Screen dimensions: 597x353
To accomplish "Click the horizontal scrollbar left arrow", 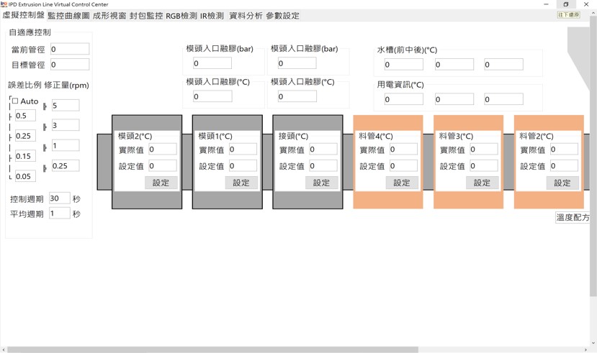I will (4, 349).
